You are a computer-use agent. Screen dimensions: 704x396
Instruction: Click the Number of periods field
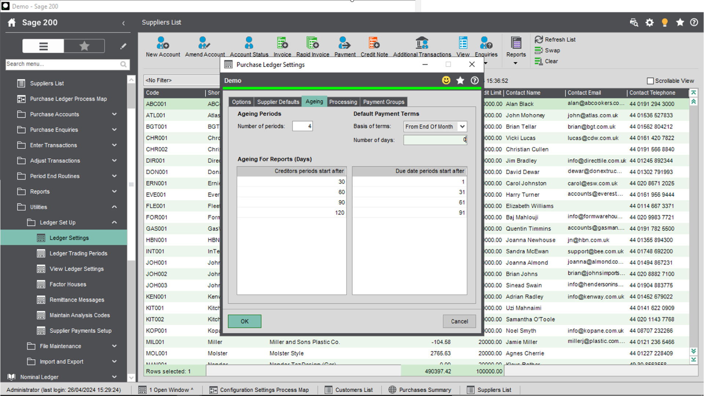pos(302,126)
